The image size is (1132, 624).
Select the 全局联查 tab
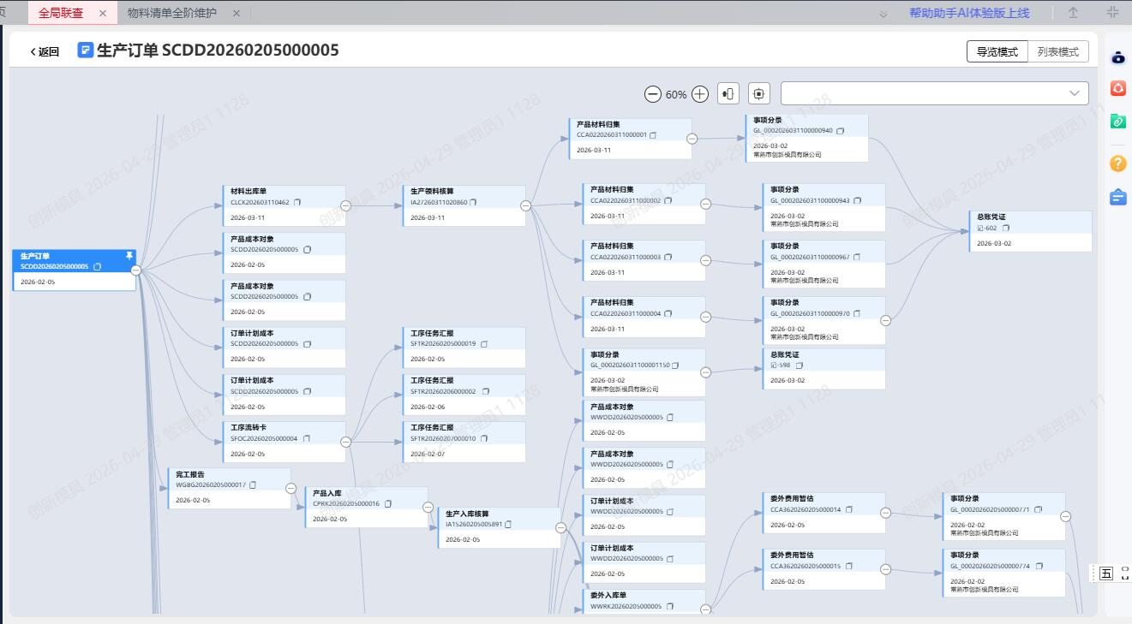pos(61,13)
